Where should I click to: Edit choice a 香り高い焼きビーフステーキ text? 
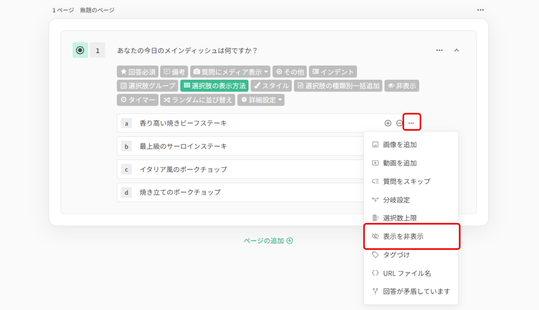183,123
